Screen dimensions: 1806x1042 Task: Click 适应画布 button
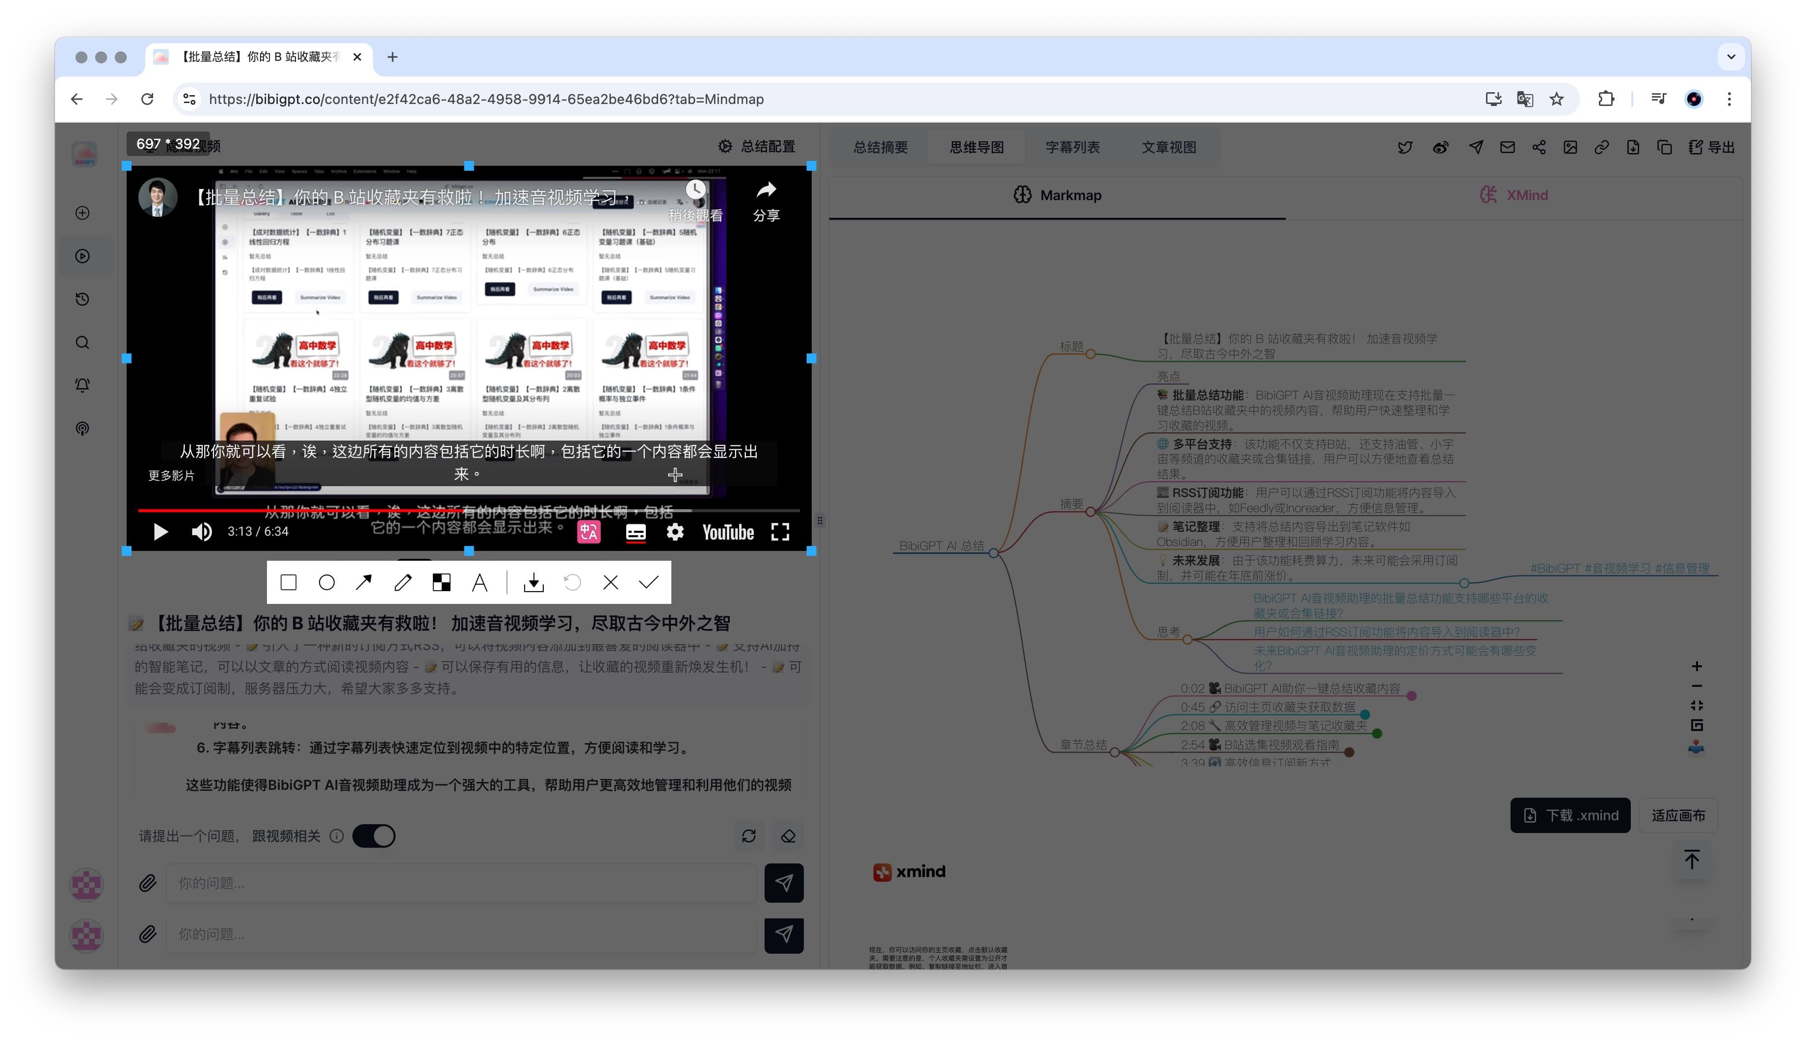point(1678,815)
